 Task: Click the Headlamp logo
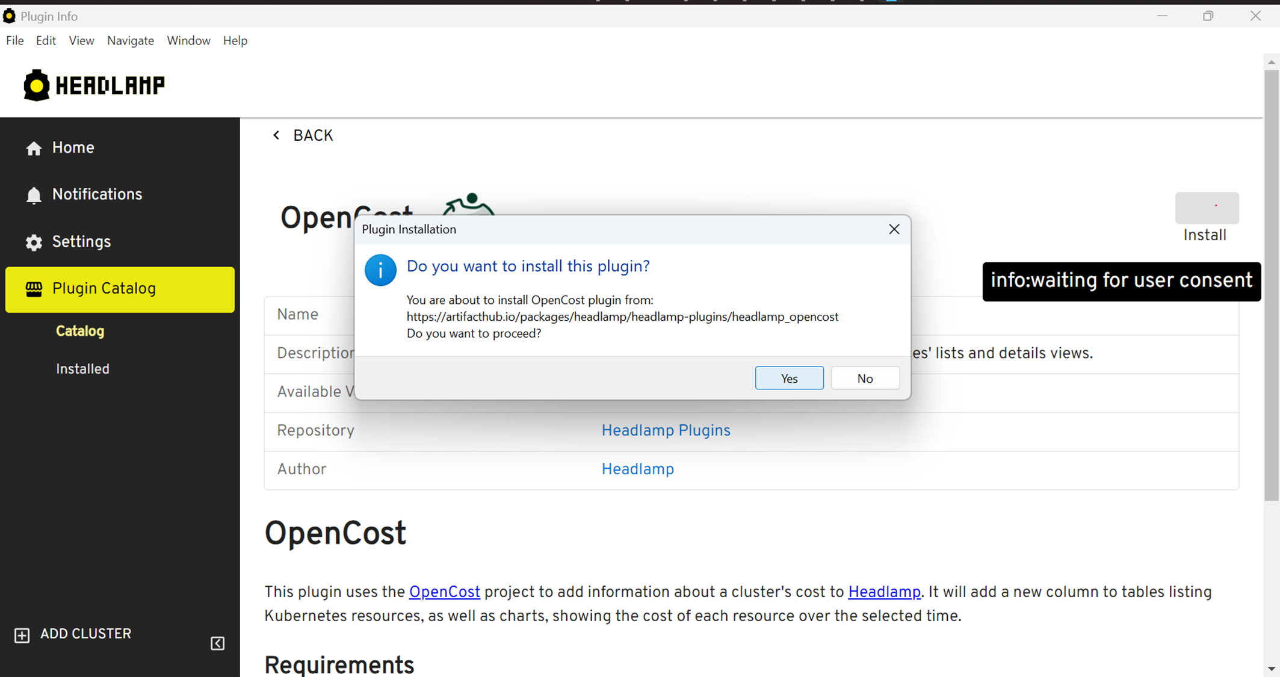[94, 85]
